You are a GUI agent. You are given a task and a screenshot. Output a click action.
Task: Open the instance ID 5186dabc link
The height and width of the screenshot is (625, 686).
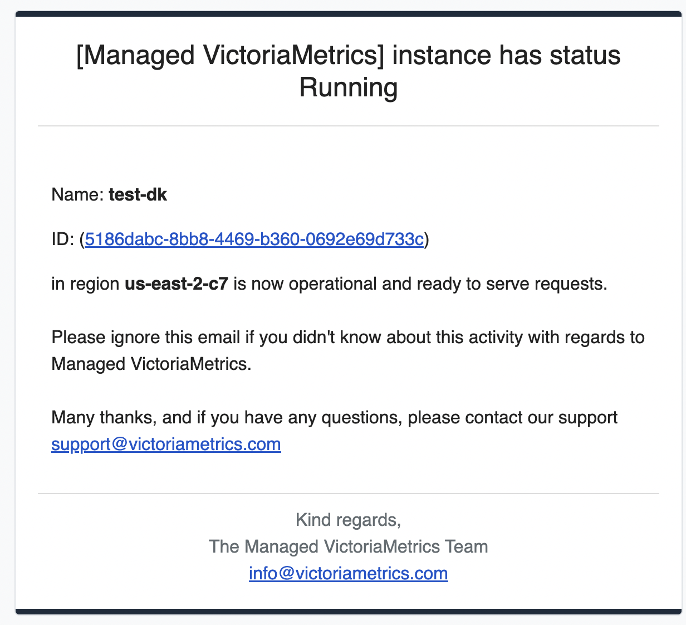click(254, 240)
